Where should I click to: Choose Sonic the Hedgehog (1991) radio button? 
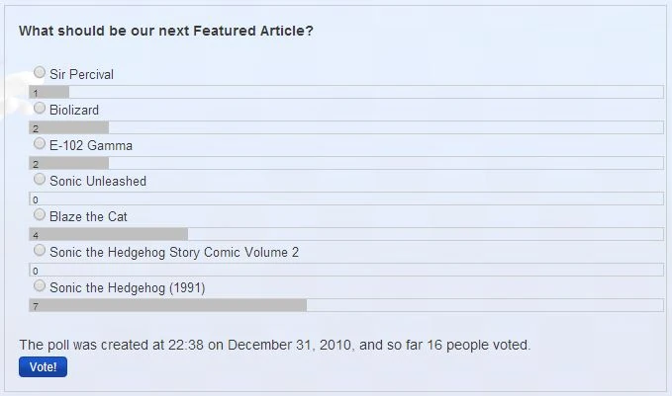[40, 286]
